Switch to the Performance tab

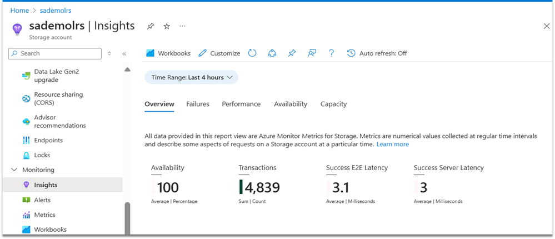(241, 104)
